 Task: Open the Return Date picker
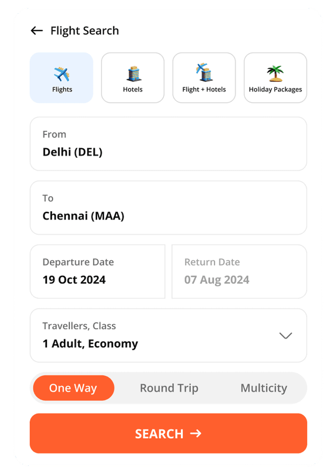pos(239,271)
